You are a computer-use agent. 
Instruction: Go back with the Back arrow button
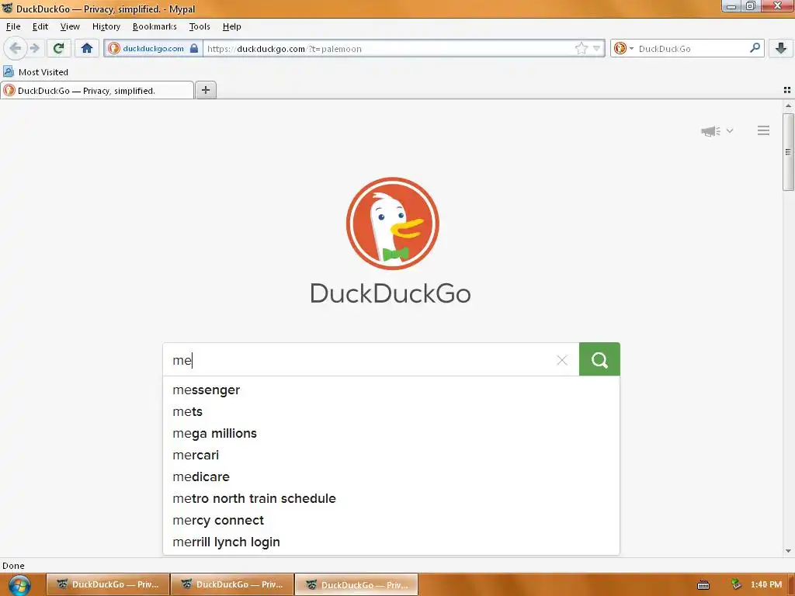16,48
